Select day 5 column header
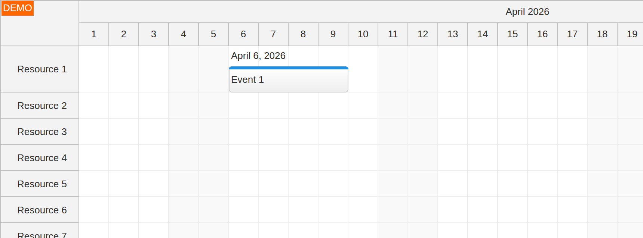The image size is (643, 238). pos(213,34)
